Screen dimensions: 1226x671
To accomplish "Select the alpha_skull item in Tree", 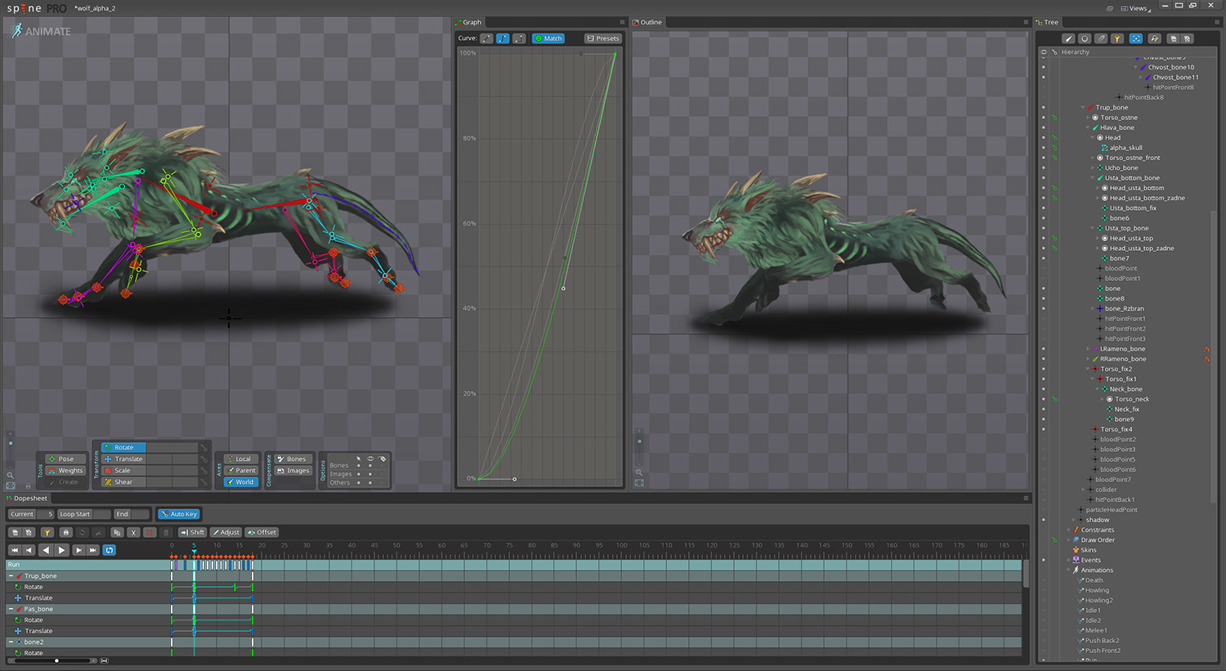I will pyautogui.click(x=1125, y=148).
